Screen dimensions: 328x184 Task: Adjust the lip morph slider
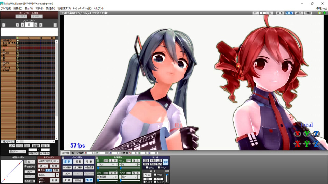[130, 168]
